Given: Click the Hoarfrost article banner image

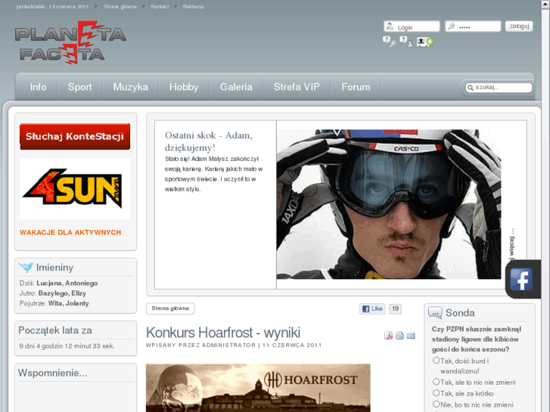Looking at the screenshot, I should click(258, 388).
